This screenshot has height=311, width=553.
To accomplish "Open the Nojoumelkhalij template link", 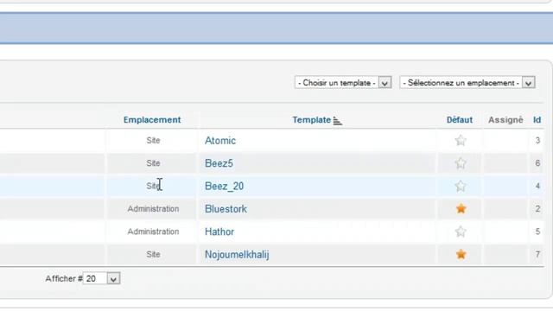I will [237, 254].
